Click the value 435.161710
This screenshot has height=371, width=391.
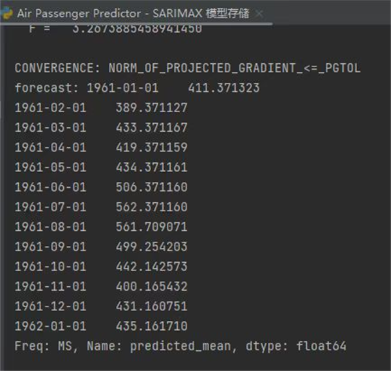click(151, 326)
